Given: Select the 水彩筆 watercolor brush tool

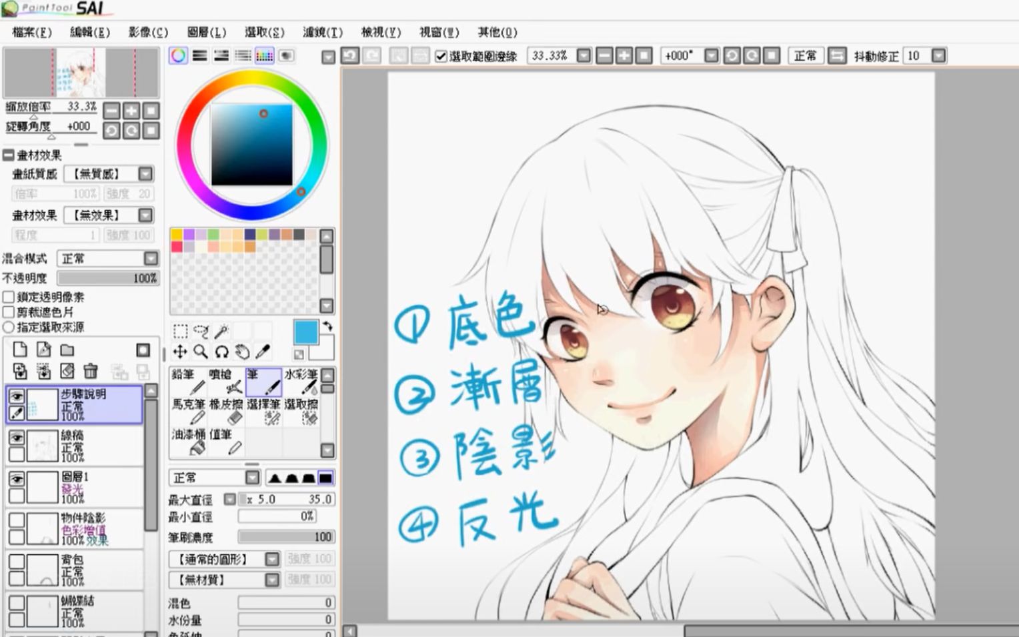Looking at the screenshot, I should point(301,382).
